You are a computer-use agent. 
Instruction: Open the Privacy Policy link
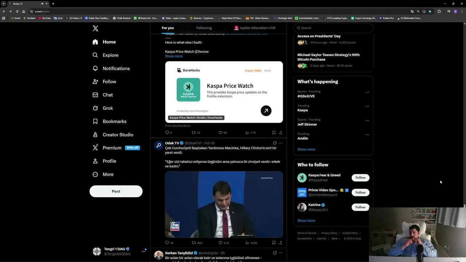(x=329, y=233)
